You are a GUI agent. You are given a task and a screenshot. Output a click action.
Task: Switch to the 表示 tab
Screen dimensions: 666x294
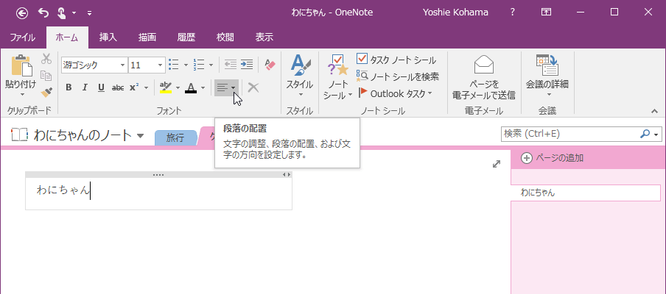pyautogui.click(x=264, y=37)
